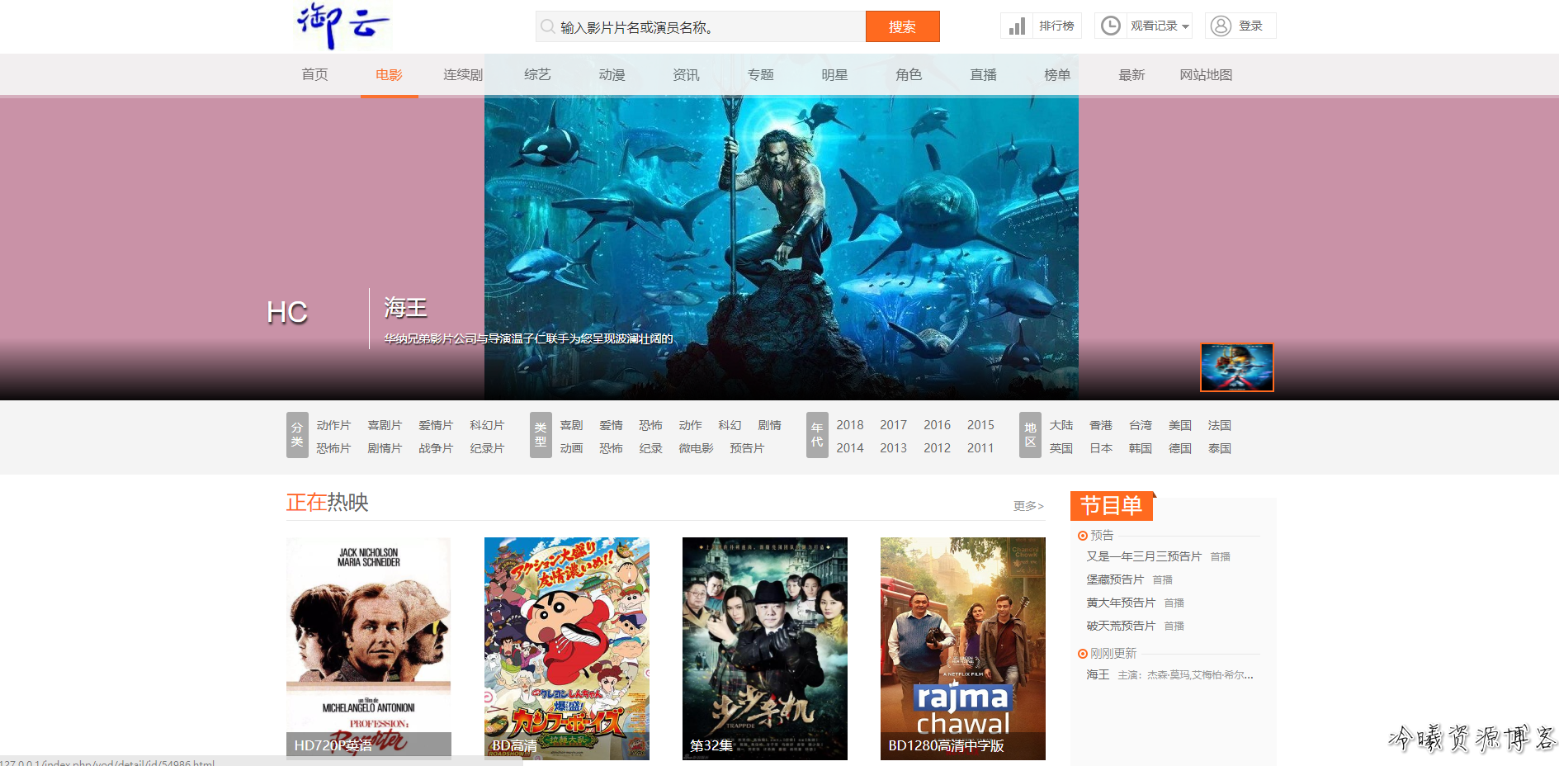Click the orange 搜索 button
Image resolution: width=1559 pixels, height=766 pixels.
click(x=902, y=26)
